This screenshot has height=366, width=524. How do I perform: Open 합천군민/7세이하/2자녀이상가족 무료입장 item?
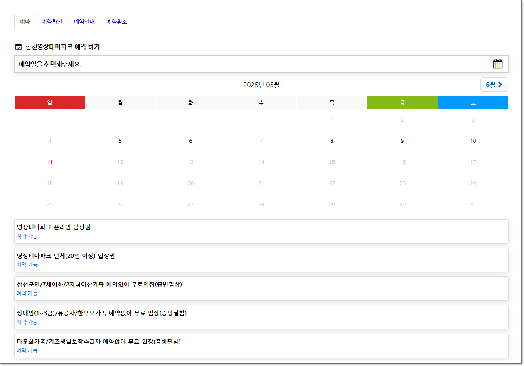(x=261, y=288)
